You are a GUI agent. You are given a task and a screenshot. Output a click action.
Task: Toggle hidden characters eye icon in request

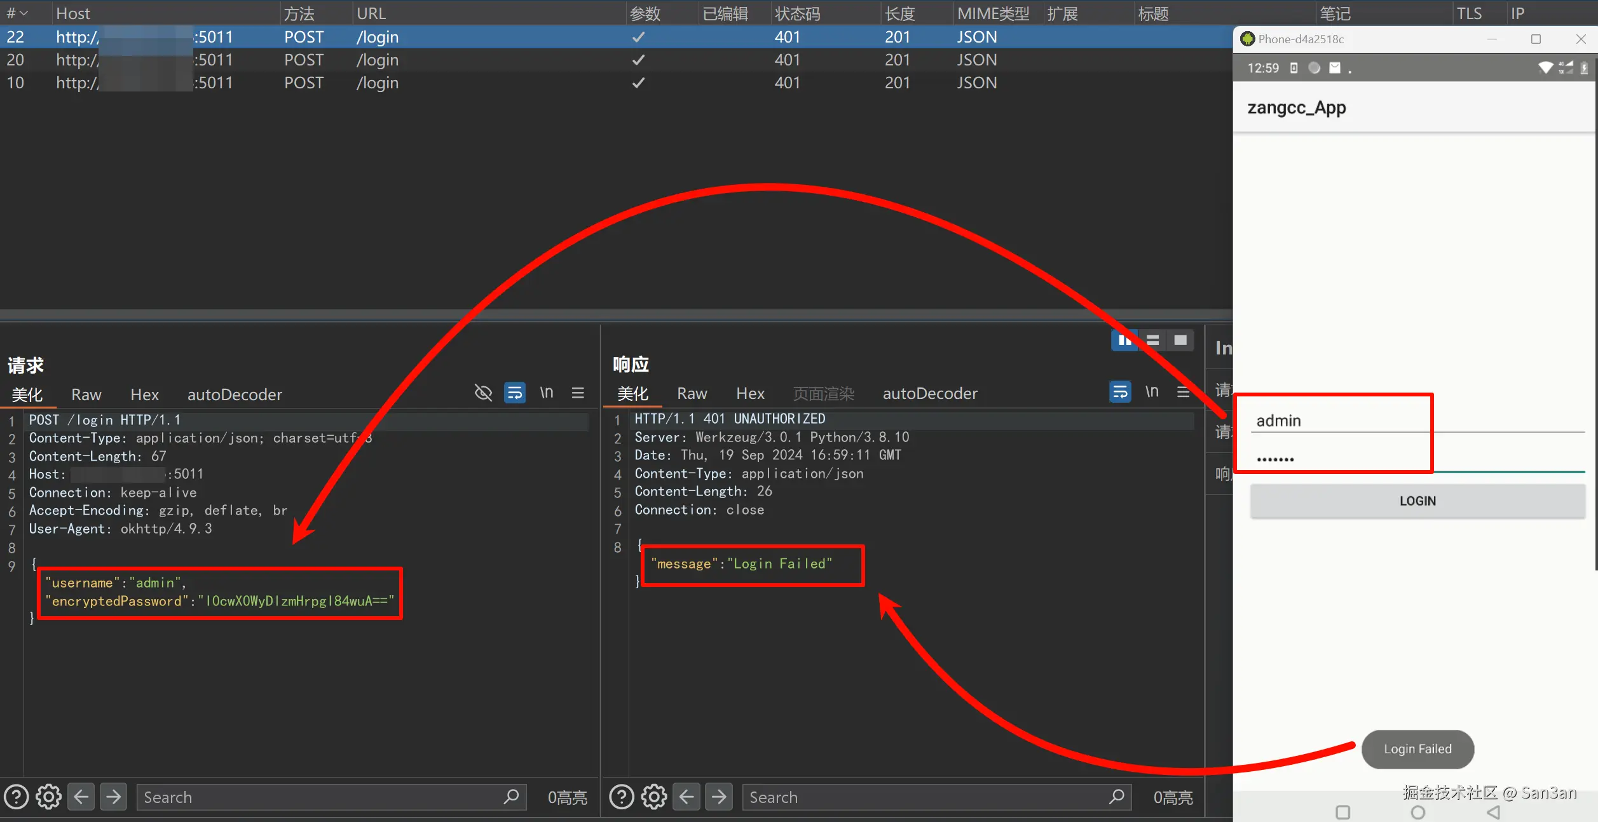click(x=483, y=393)
